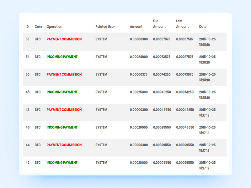
Task: Select the Last Amount column header
Action: (182, 24)
